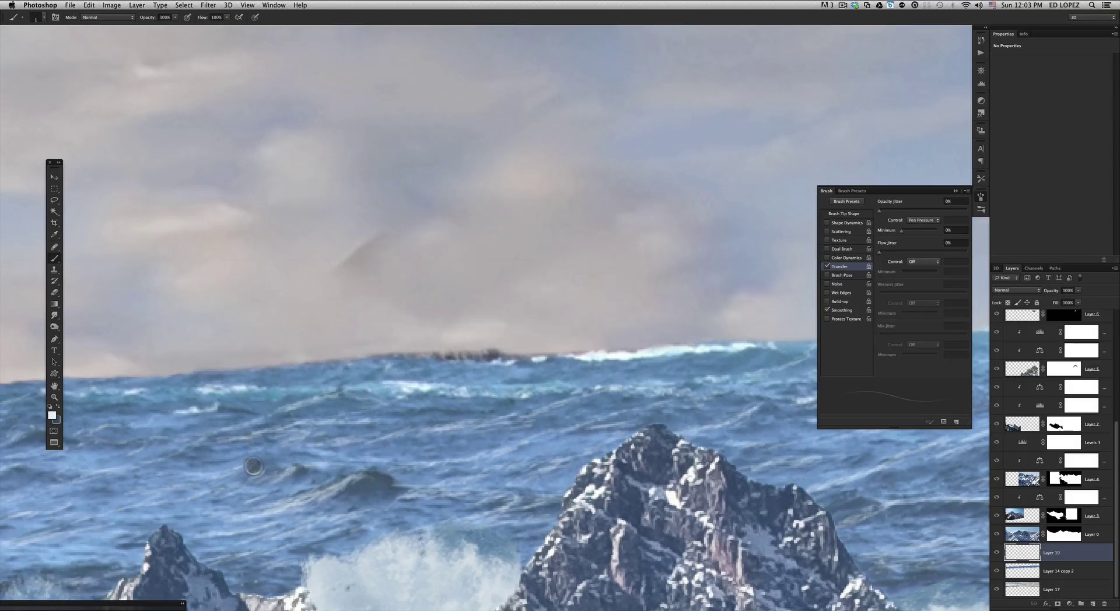The width and height of the screenshot is (1120, 611).
Task: Enable Shape Dynamics checkbox
Action: tap(827, 223)
